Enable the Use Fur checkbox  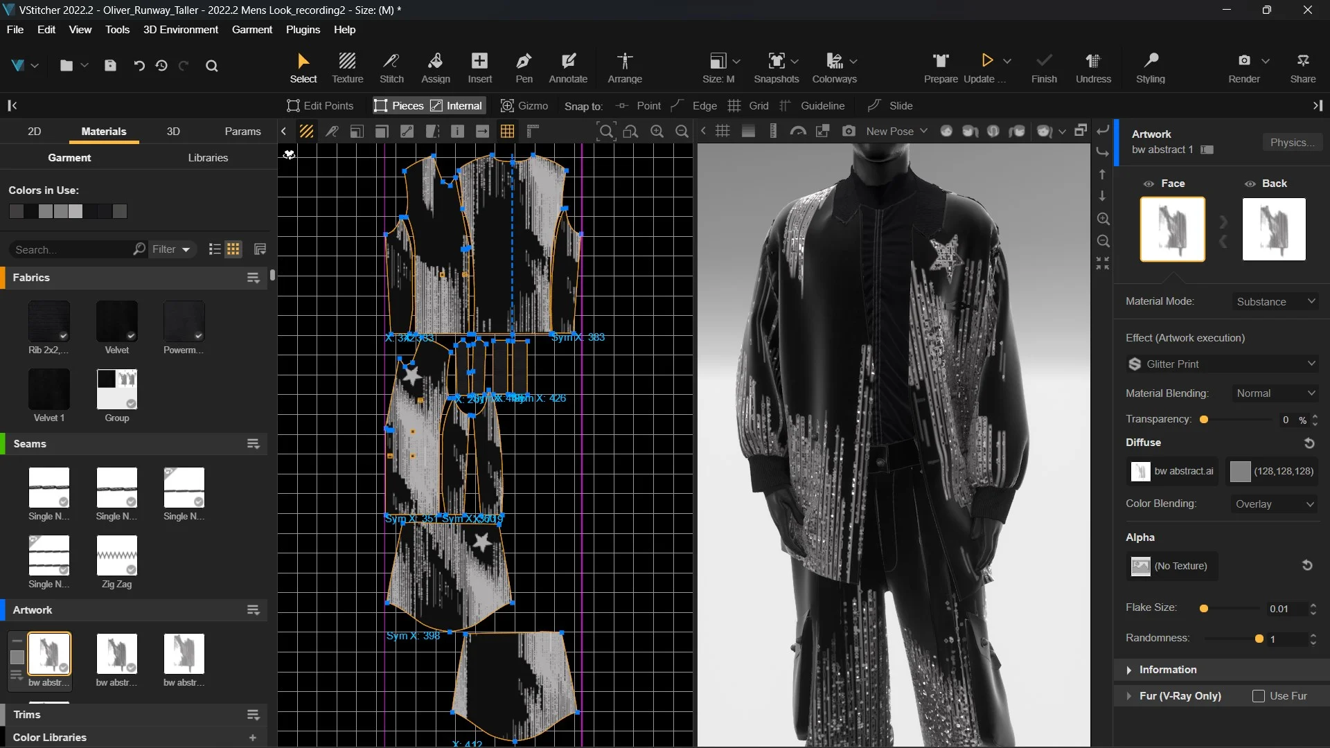pos(1259,696)
